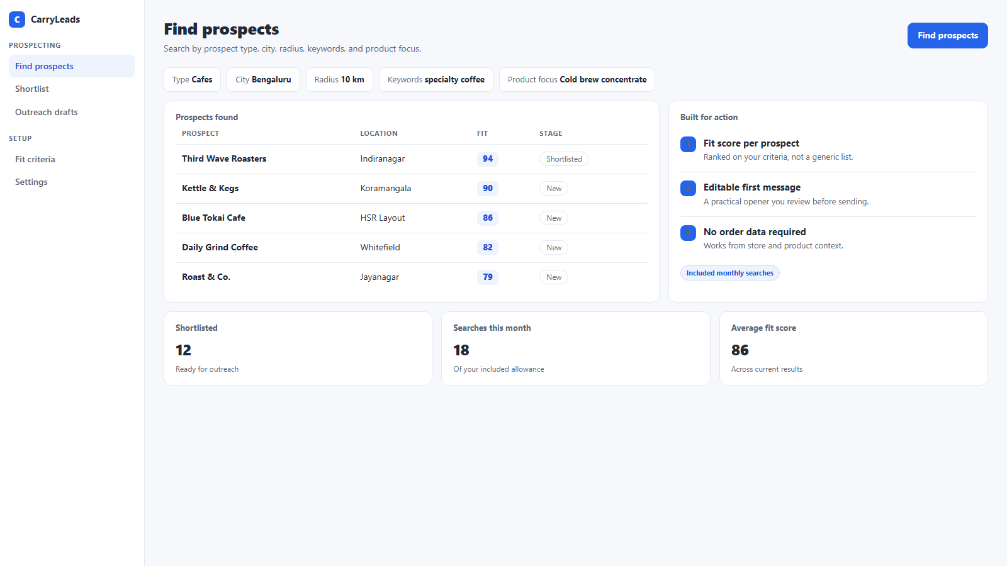Image resolution: width=1007 pixels, height=566 pixels.
Task: Click step 2 badge beside Editable first message
Action: (x=688, y=188)
